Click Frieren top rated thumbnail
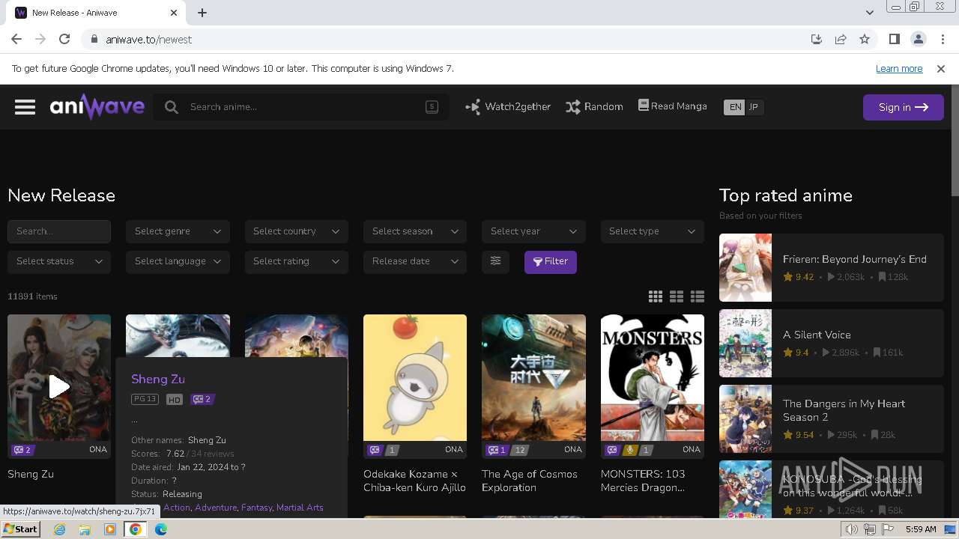This screenshot has height=539, width=959. point(745,267)
